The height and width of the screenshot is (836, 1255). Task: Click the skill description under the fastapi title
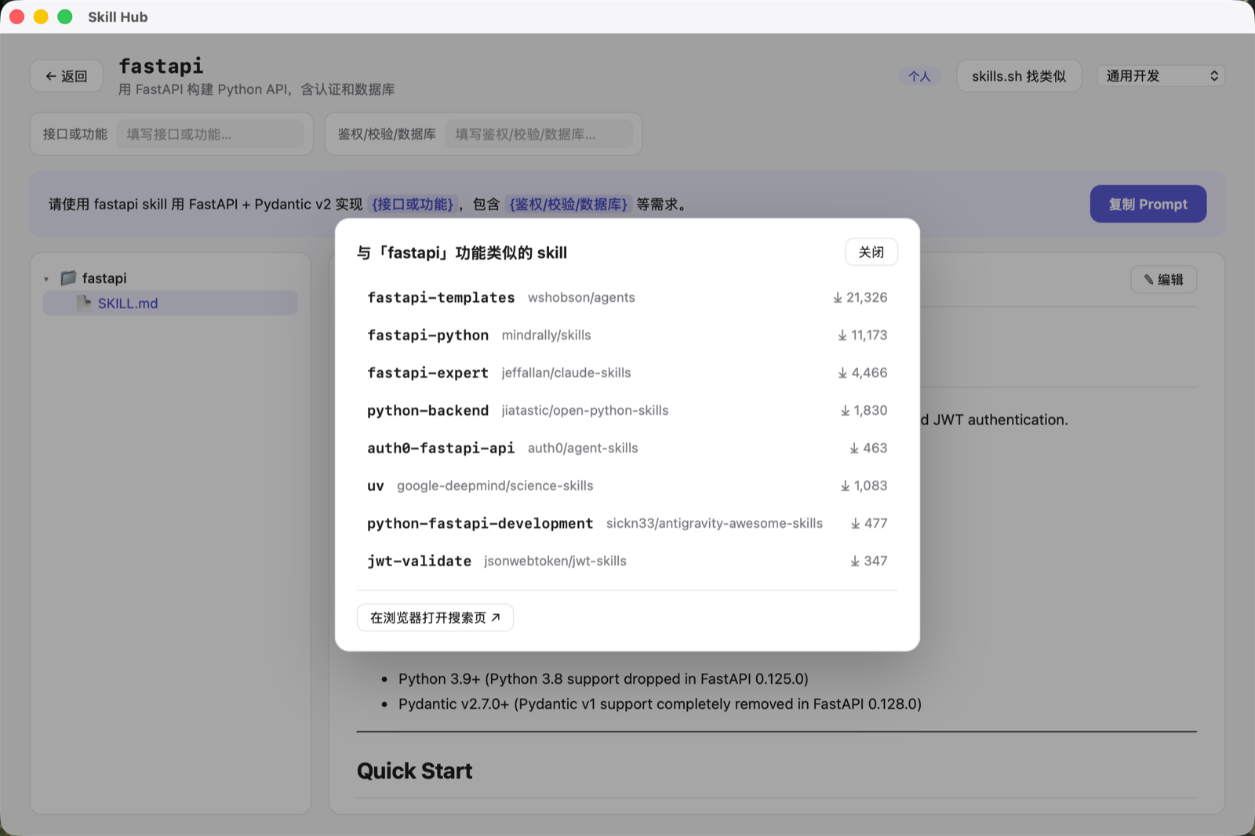click(256, 89)
